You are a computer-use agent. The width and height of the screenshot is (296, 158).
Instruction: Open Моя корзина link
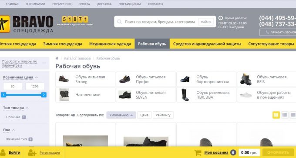216,152
